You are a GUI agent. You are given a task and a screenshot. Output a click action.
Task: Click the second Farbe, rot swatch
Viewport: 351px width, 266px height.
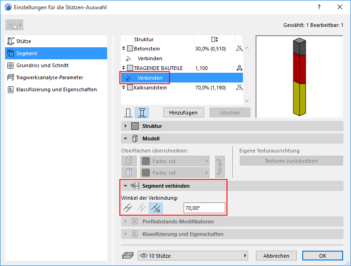click(x=146, y=173)
